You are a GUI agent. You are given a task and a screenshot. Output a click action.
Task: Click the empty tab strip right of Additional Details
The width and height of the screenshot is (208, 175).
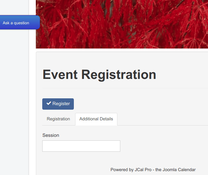coord(163,119)
